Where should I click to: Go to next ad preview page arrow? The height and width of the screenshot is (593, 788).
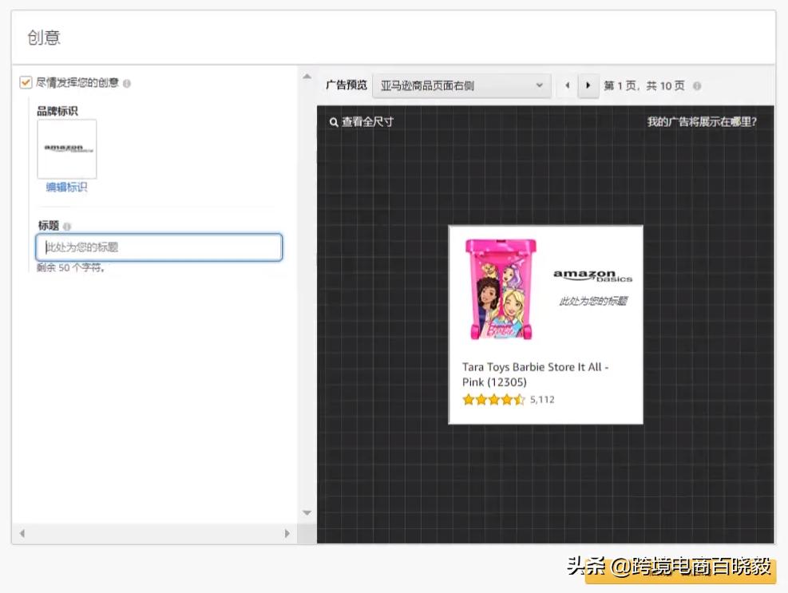click(588, 85)
